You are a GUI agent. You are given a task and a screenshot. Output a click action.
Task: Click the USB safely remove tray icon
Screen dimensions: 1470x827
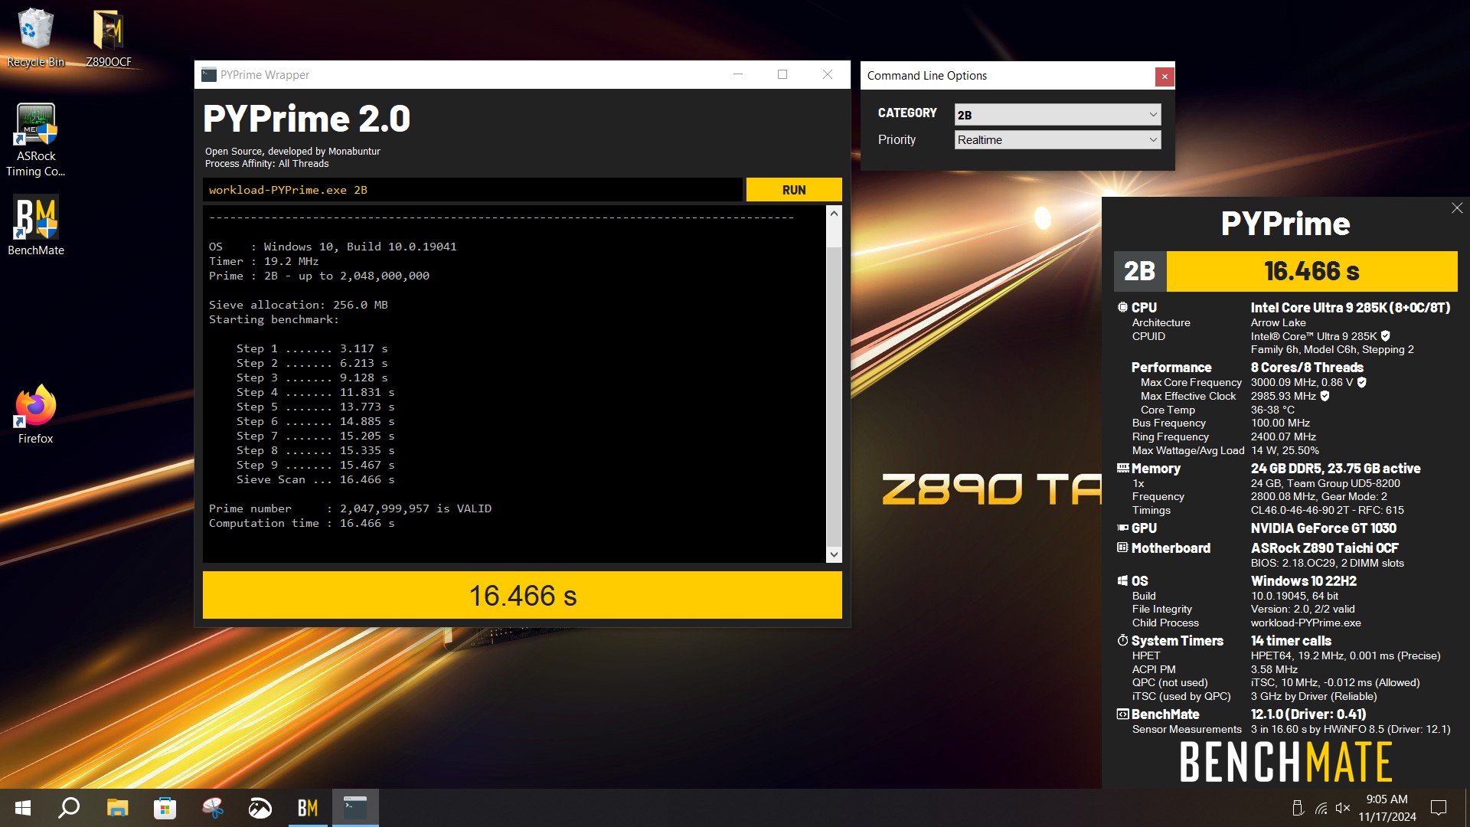pyautogui.click(x=1298, y=808)
